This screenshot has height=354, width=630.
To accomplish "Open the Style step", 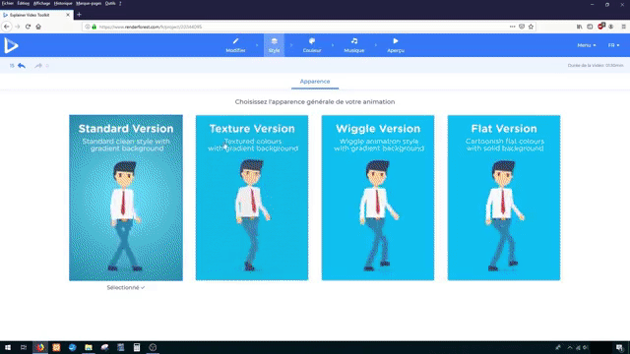I will 274,45.
